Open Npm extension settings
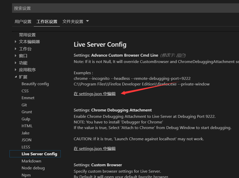Screen dimensions: 239x178 [x=26, y=175]
